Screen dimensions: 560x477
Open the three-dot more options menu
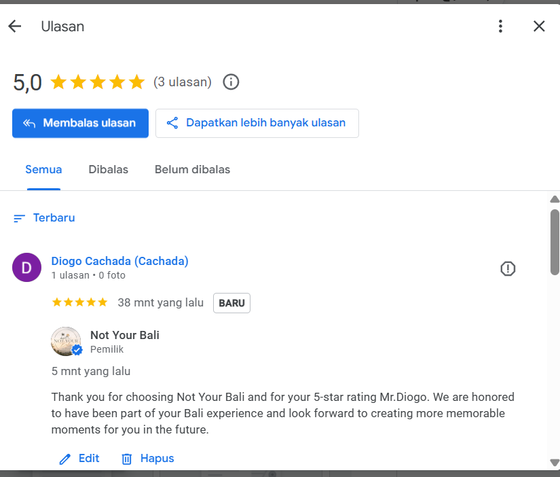tap(500, 26)
